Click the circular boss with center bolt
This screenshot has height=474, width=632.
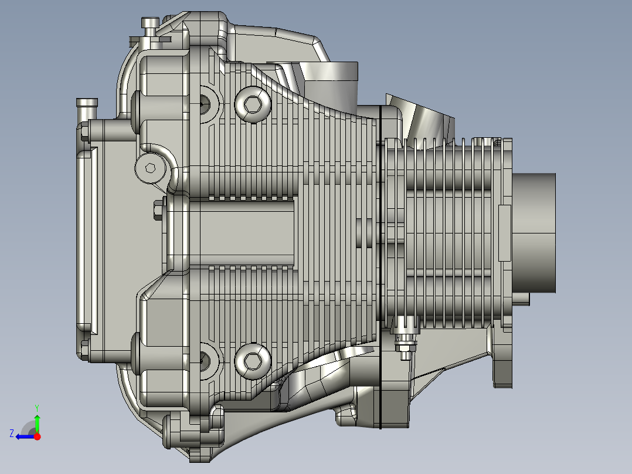[150, 168]
